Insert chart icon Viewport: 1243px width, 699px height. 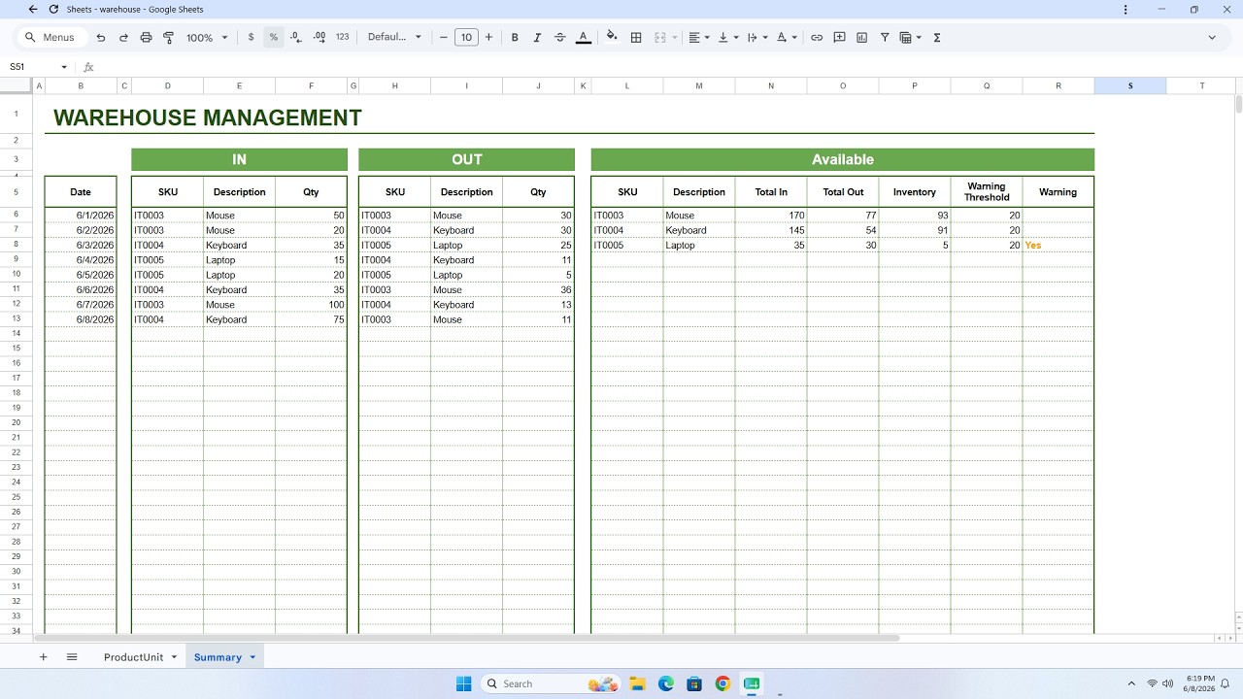(861, 37)
